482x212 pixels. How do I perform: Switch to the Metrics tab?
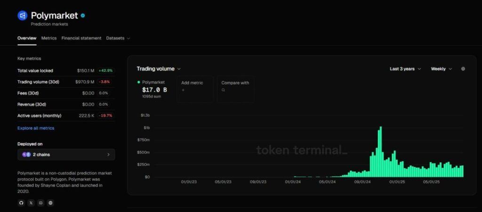(x=49, y=38)
